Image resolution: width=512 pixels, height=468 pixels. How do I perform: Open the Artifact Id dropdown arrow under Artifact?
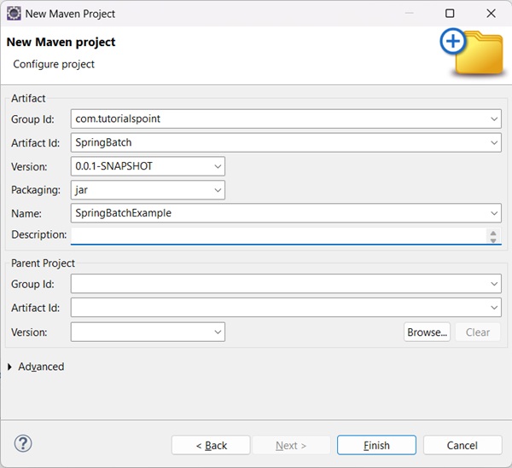(x=495, y=143)
